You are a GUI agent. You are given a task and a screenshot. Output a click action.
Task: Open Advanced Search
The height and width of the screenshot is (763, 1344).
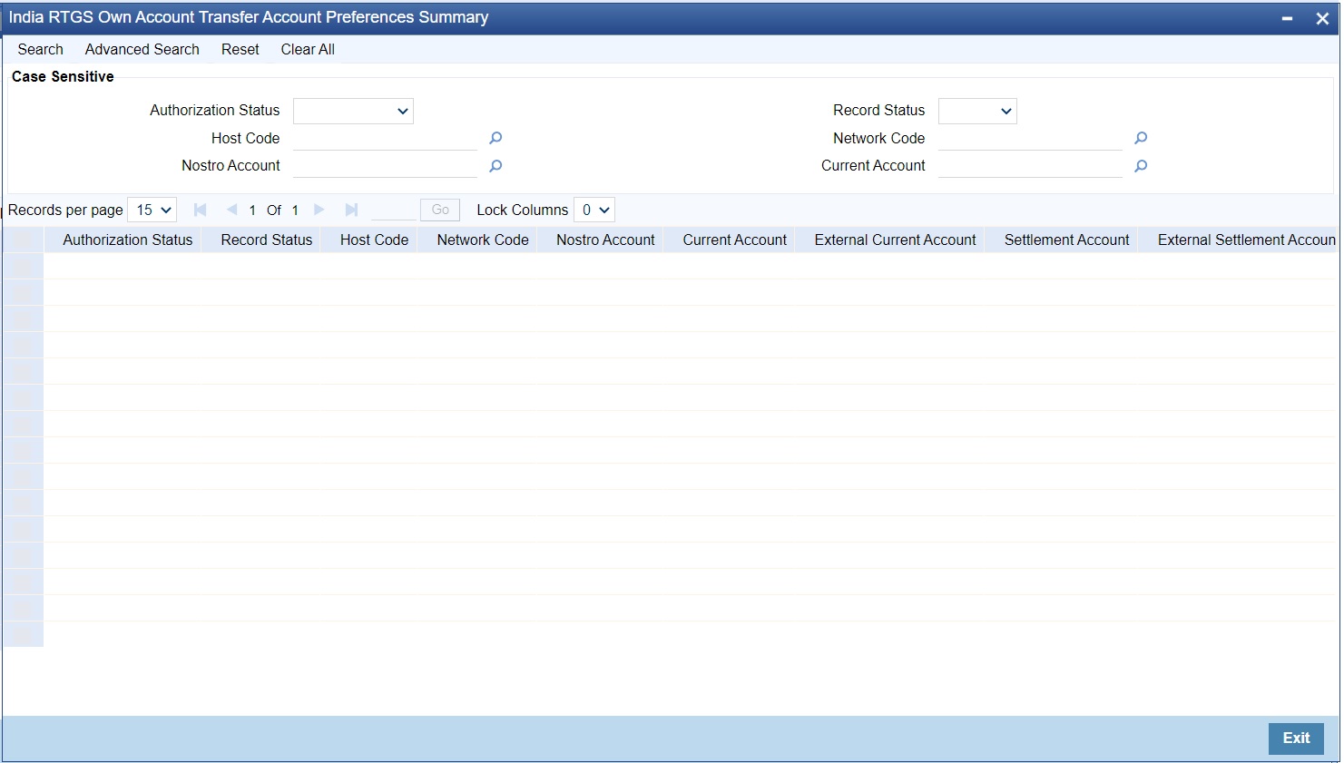tap(142, 49)
